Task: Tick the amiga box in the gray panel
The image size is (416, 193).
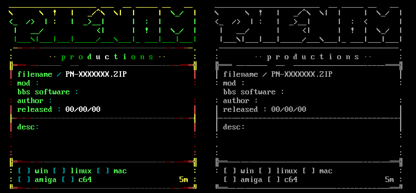Action: click(230, 180)
